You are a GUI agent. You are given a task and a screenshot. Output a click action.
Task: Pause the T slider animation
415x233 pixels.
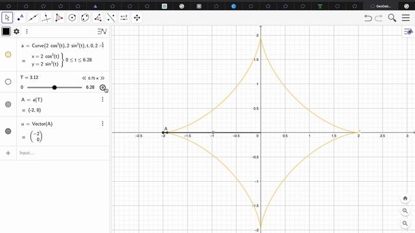(x=102, y=87)
